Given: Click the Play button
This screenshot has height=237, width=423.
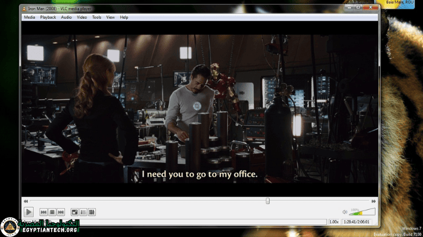Looking at the screenshot, I should point(28,212).
